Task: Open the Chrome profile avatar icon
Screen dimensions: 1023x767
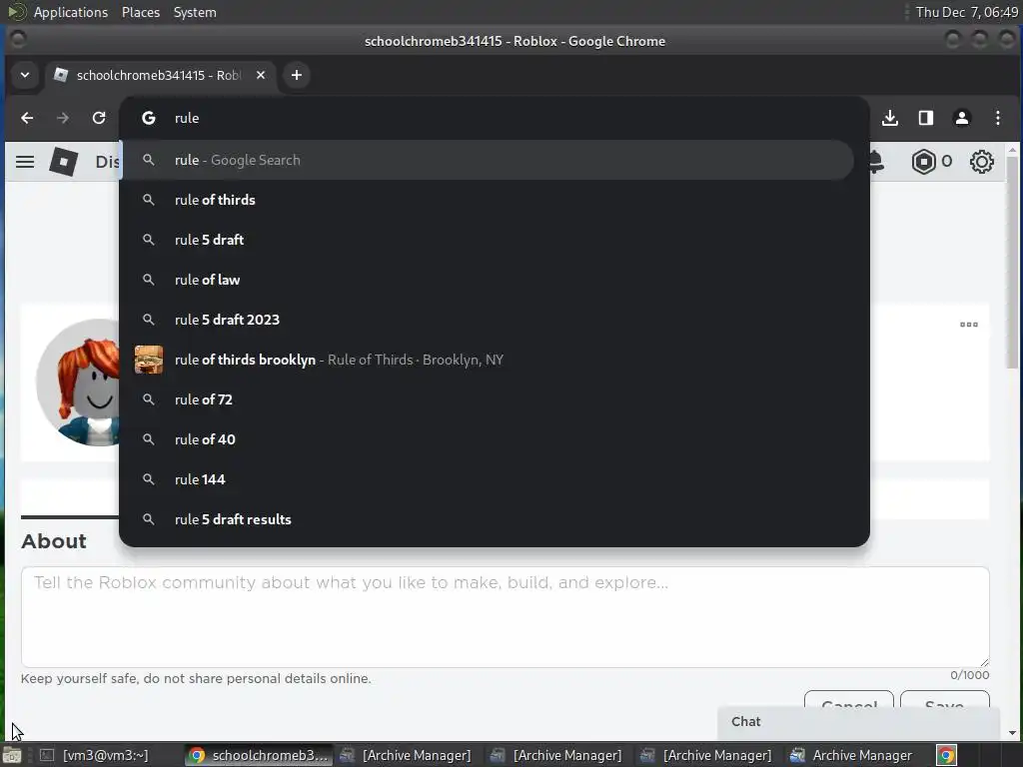Action: coord(962,118)
